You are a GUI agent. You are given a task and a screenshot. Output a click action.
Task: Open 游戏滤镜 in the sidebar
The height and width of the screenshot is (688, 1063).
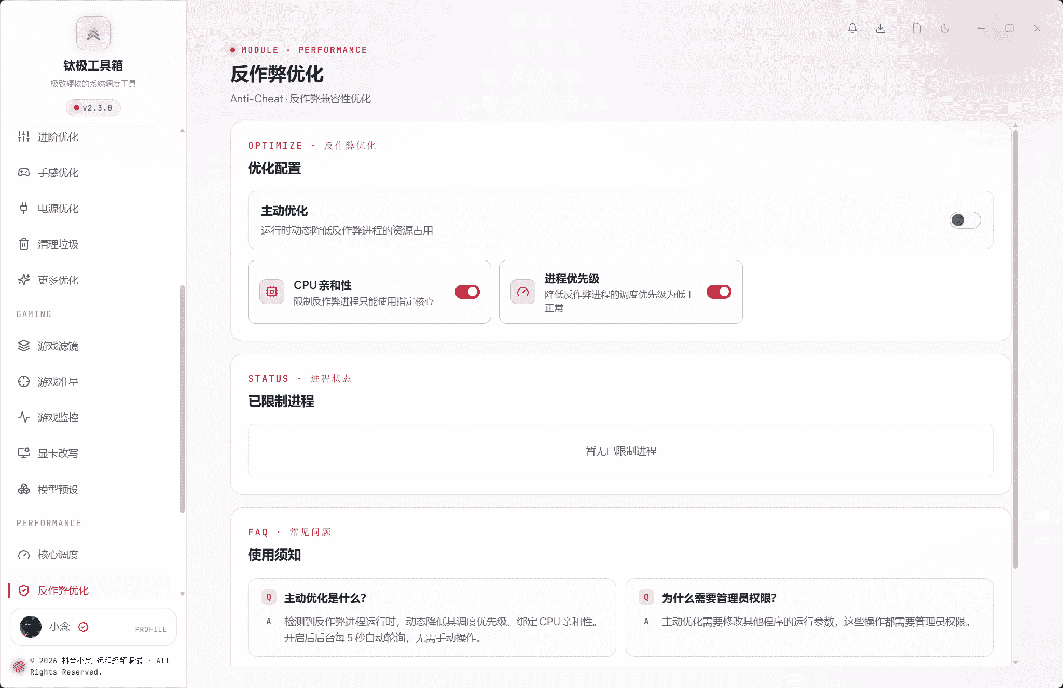click(x=89, y=346)
